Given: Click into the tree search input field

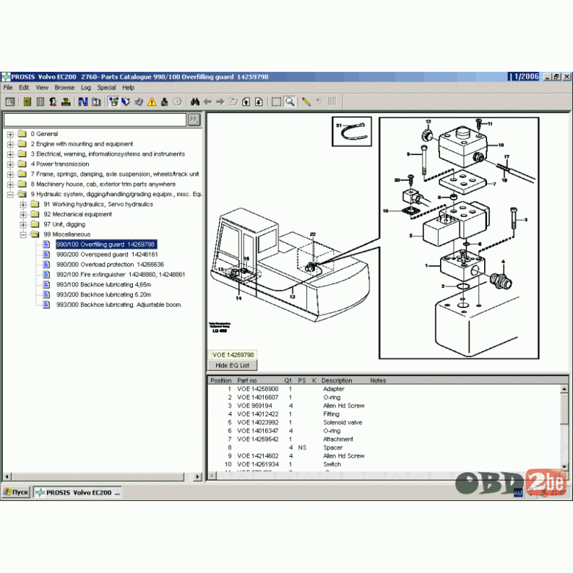Looking at the screenshot, I should [95, 120].
